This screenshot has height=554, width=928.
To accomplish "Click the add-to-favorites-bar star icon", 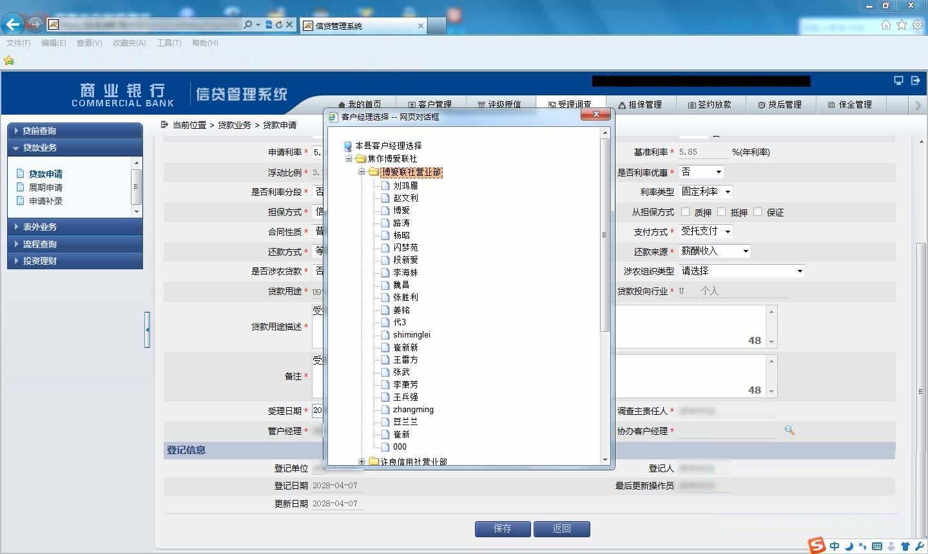I will click(x=9, y=61).
